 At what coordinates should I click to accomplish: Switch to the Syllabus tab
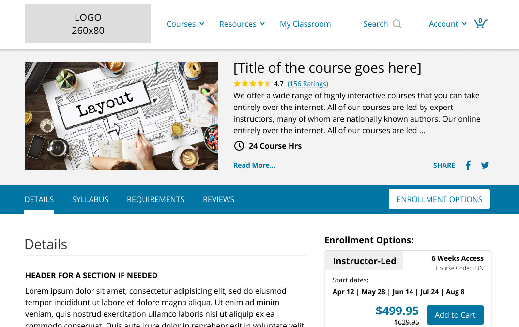pos(90,199)
